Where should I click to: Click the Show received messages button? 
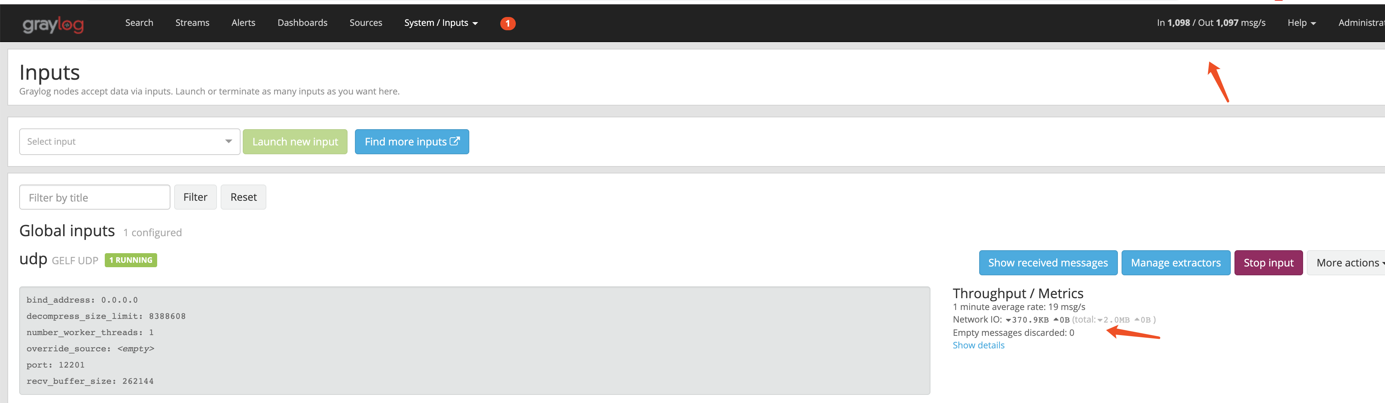point(1047,262)
